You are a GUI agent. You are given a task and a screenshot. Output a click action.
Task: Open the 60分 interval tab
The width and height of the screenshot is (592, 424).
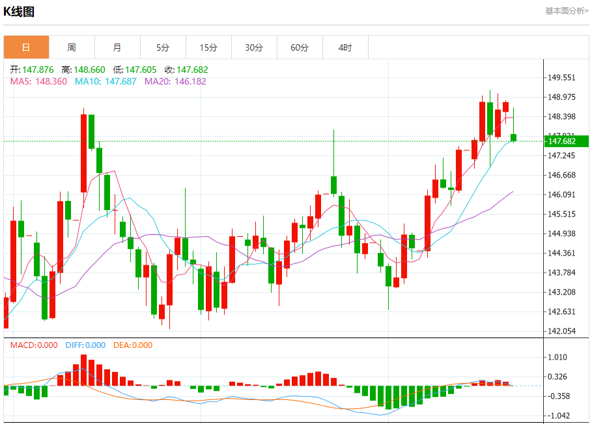click(300, 47)
